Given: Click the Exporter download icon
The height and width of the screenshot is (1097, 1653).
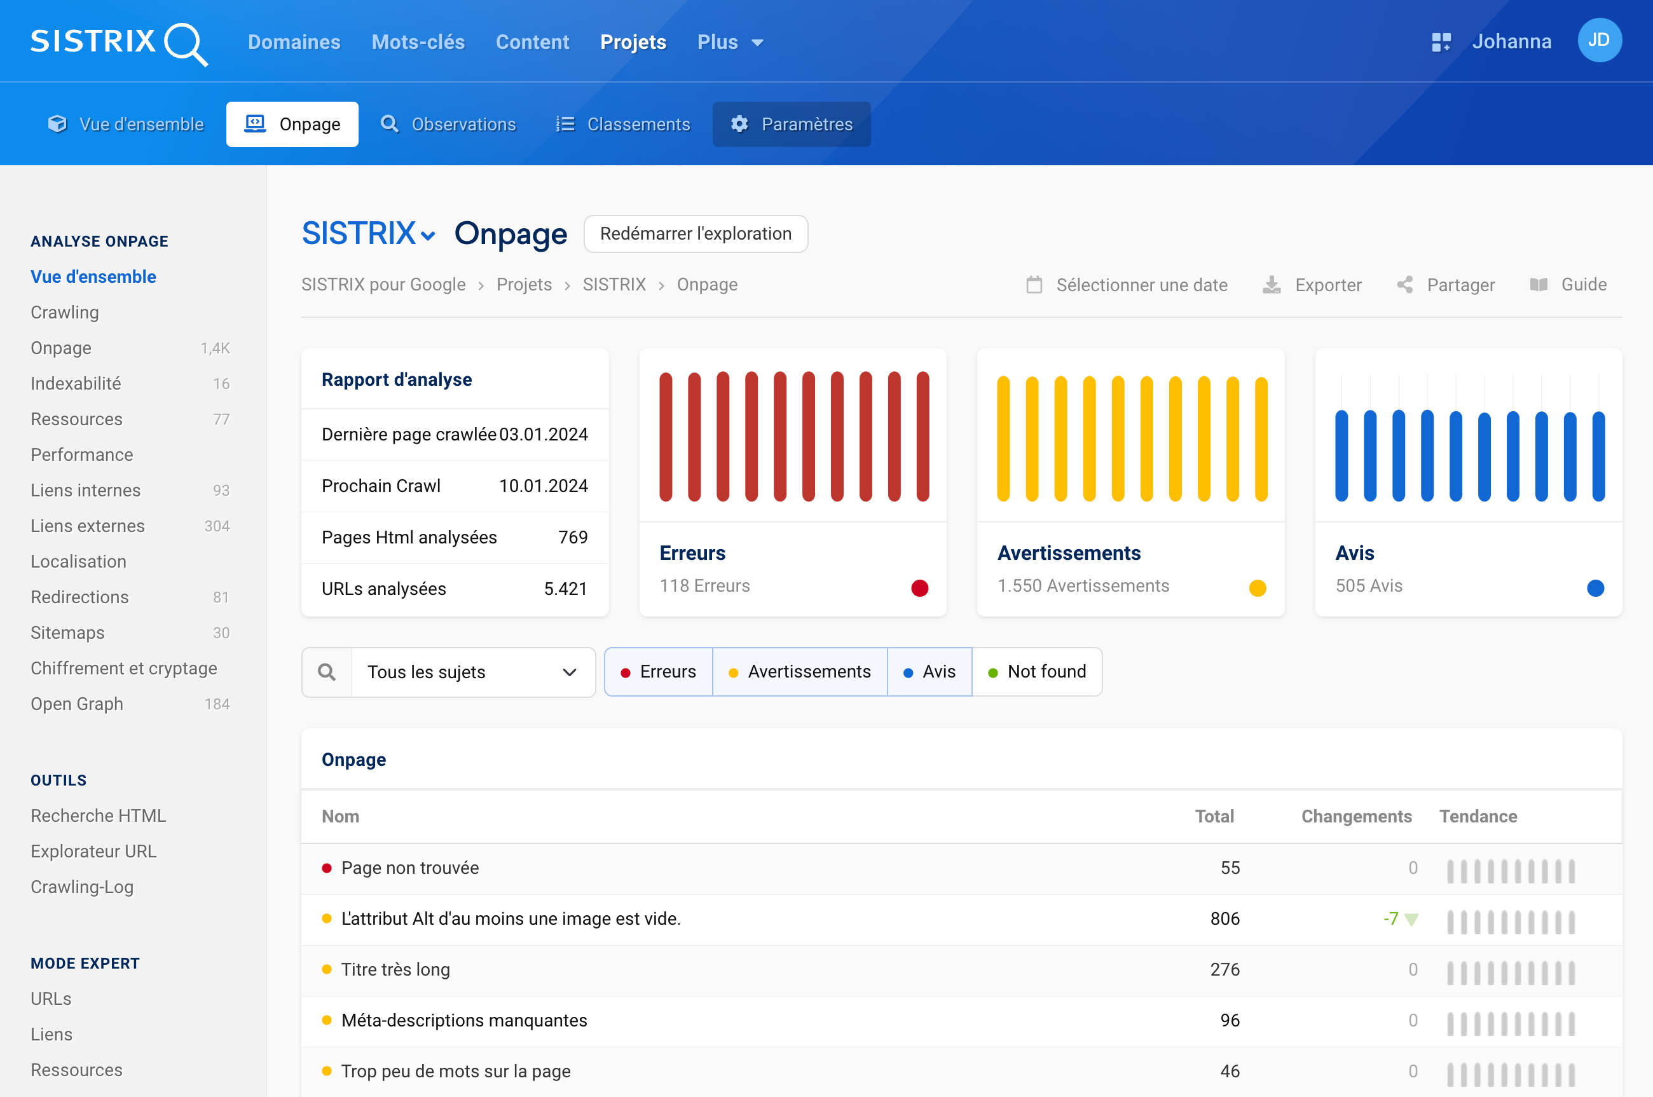Looking at the screenshot, I should pos(1272,285).
